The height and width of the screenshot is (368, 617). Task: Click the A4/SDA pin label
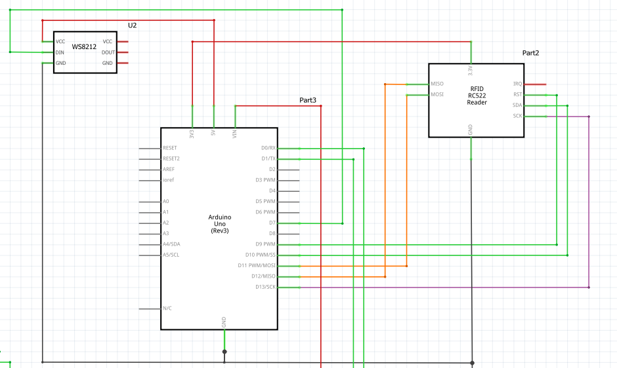(171, 244)
